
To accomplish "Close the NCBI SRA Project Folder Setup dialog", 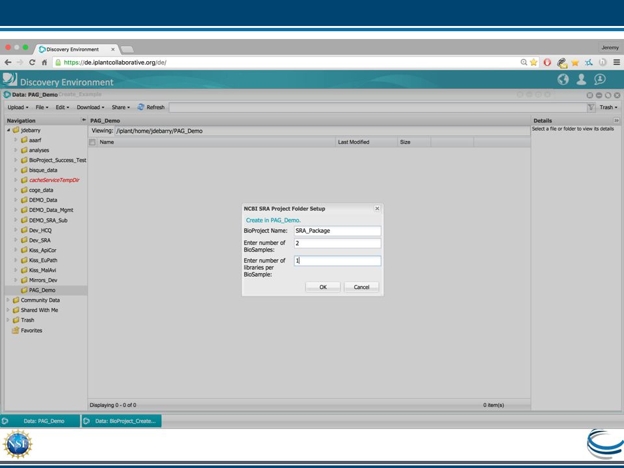I will coord(377,209).
